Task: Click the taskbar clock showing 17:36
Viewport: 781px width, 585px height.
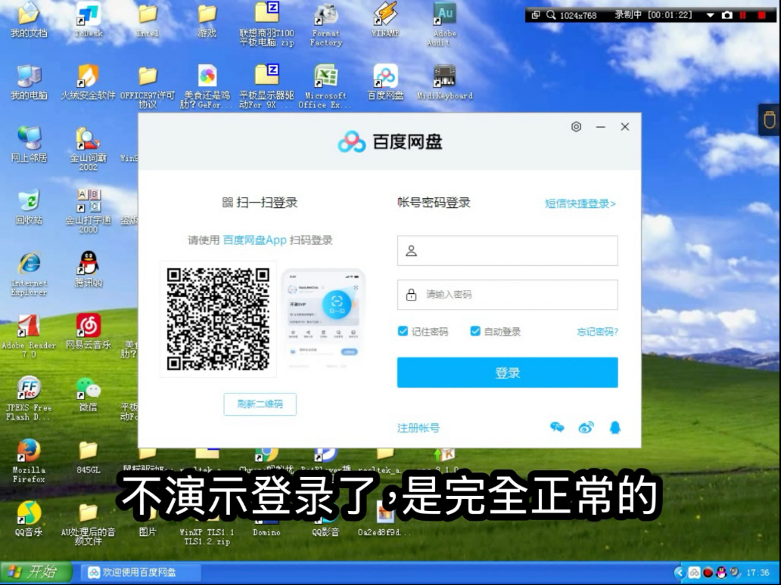Action: (758, 573)
